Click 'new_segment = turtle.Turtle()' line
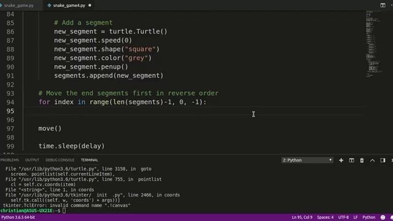The width and height of the screenshot is (393, 221). click(x=111, y=31)
